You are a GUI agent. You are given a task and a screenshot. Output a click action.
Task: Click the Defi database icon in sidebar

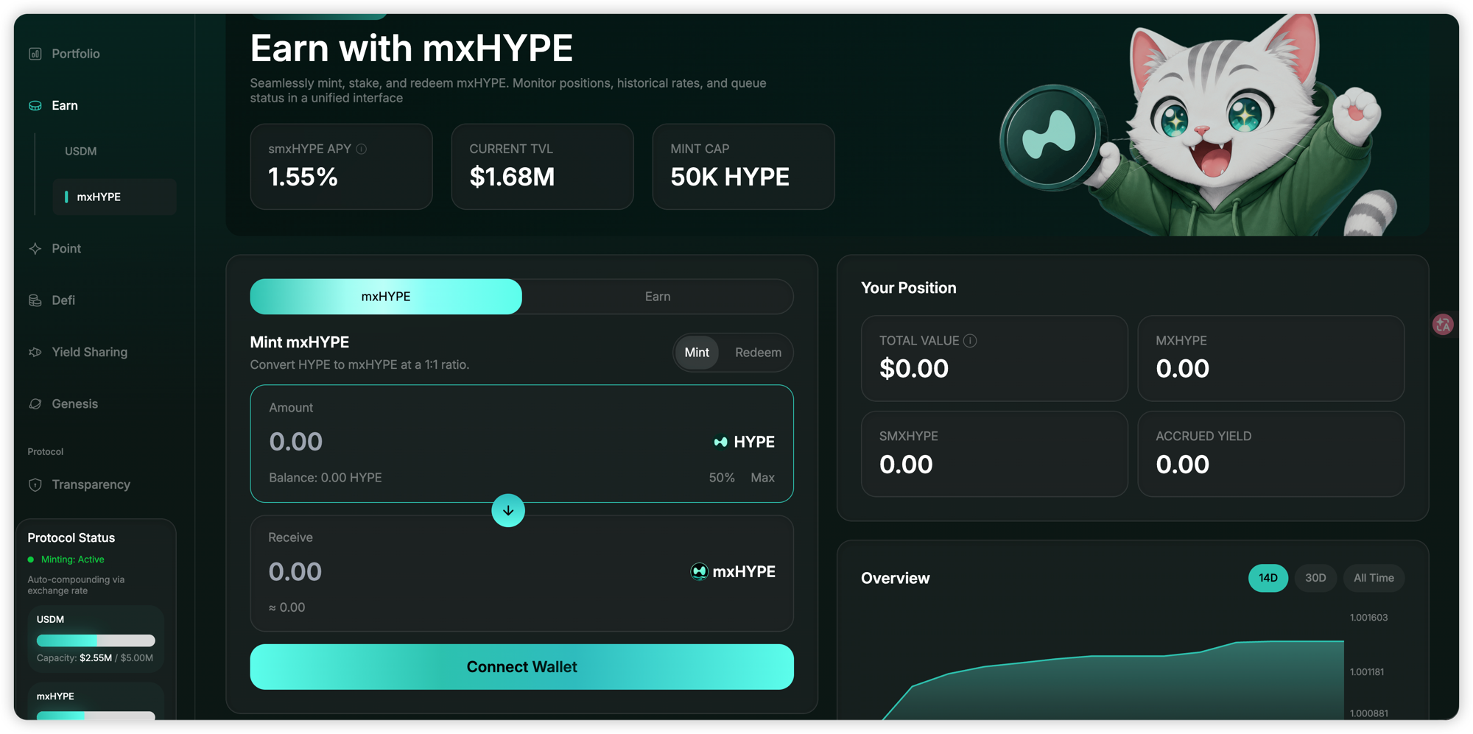35,300
